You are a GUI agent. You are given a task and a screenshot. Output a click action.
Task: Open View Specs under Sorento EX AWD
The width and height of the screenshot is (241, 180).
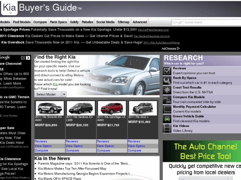pyautogui.click(x=43, y=146)
